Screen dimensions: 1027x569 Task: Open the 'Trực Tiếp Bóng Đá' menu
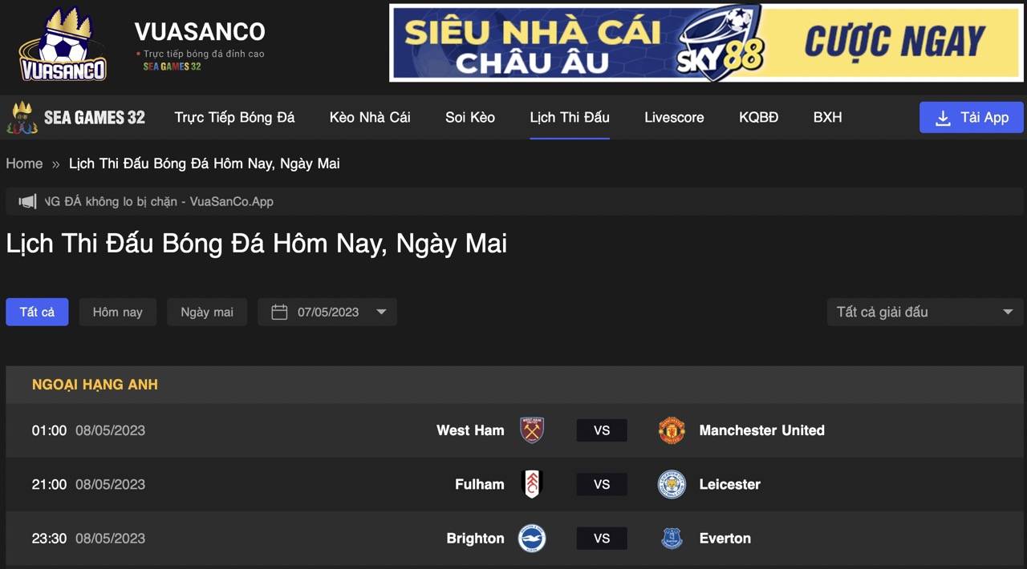(x=234, y=117)
